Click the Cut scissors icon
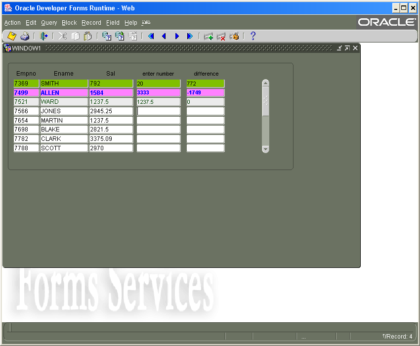Screen dimensions: 420x346 point(62,36)
